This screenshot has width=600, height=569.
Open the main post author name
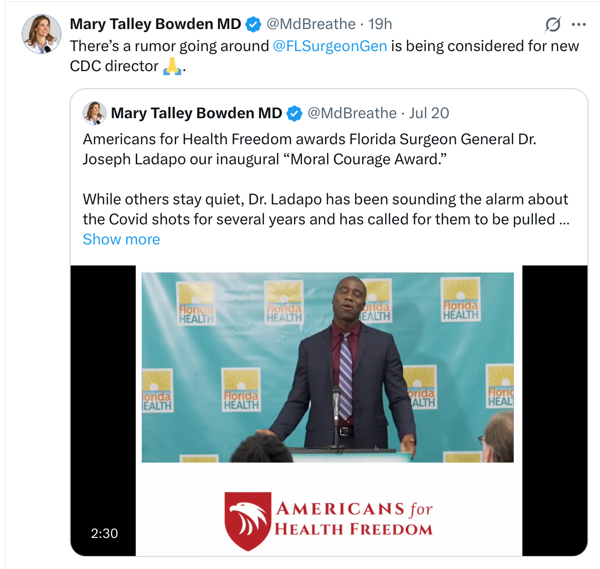[x=155, y=24]
